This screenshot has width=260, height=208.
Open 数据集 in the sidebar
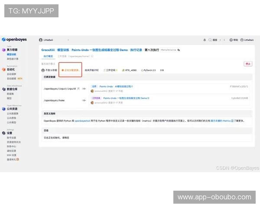[10, 94]
